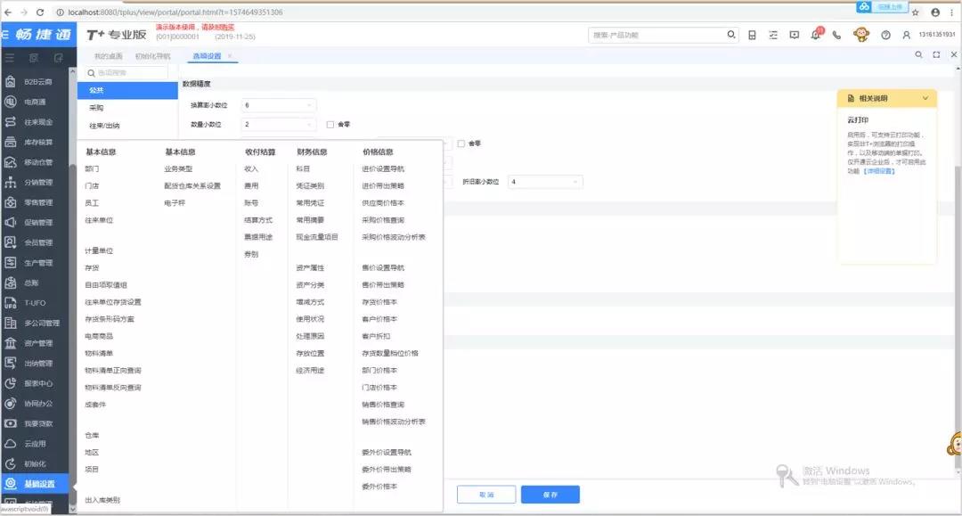
Task: Open the 我要贷款 sidebar icon
Action: coord(11,423)
